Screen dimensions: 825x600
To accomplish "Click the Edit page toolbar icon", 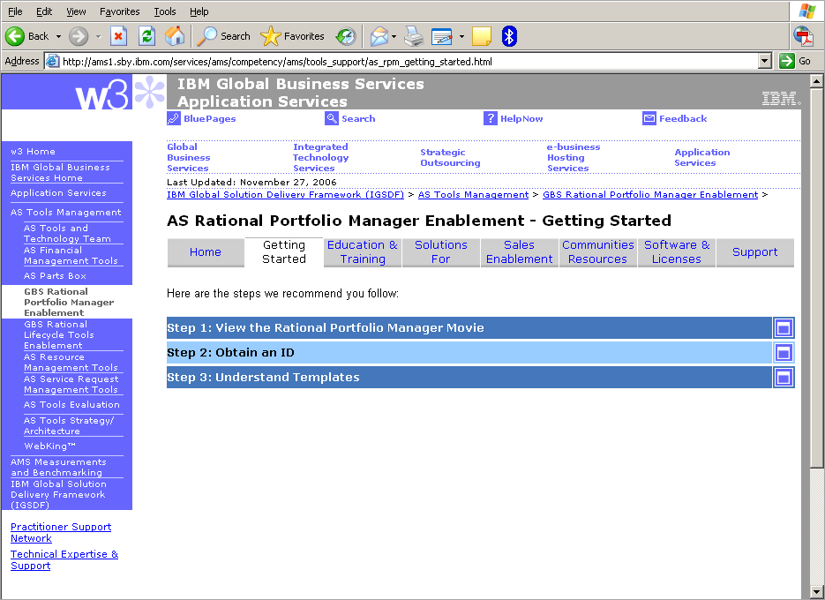I will coord(441,36).
